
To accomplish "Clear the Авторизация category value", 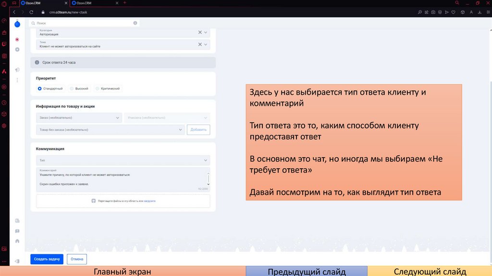I will click(200, 32).
